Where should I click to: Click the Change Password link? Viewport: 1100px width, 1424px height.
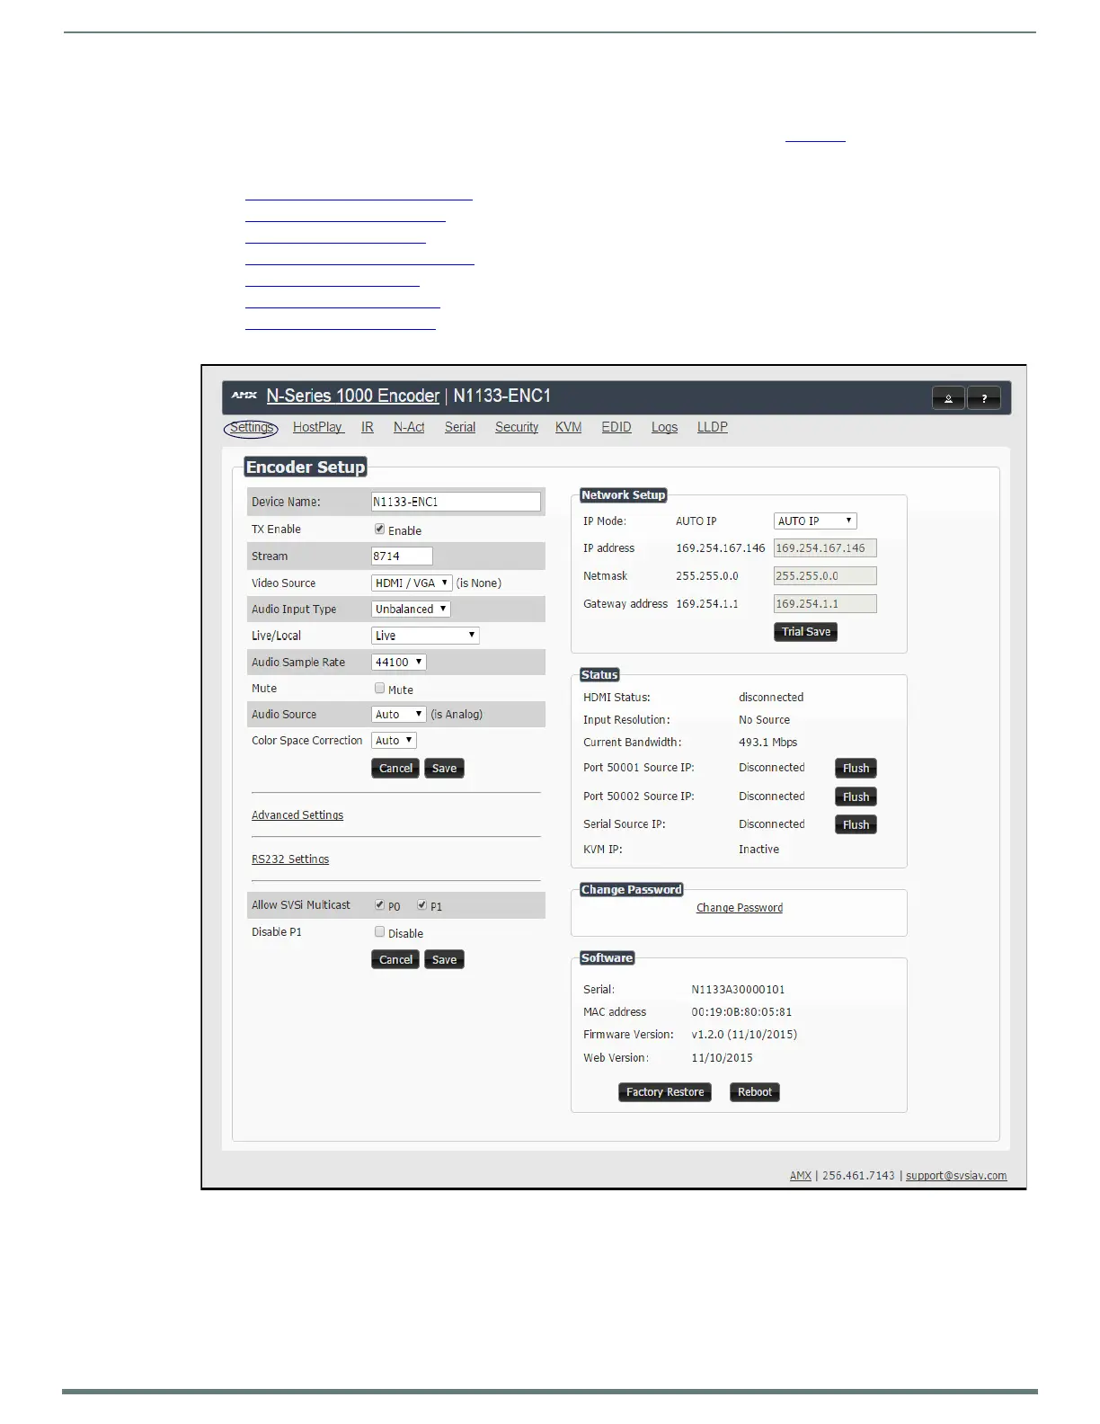(740, 908)
